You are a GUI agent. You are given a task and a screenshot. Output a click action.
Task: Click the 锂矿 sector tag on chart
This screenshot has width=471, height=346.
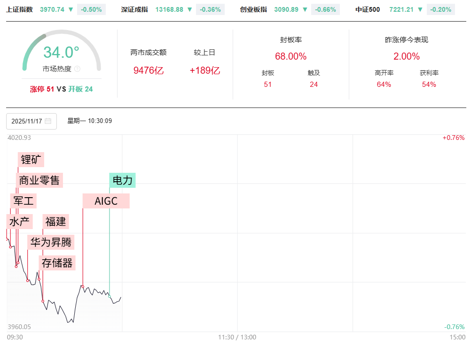point(31,160)
